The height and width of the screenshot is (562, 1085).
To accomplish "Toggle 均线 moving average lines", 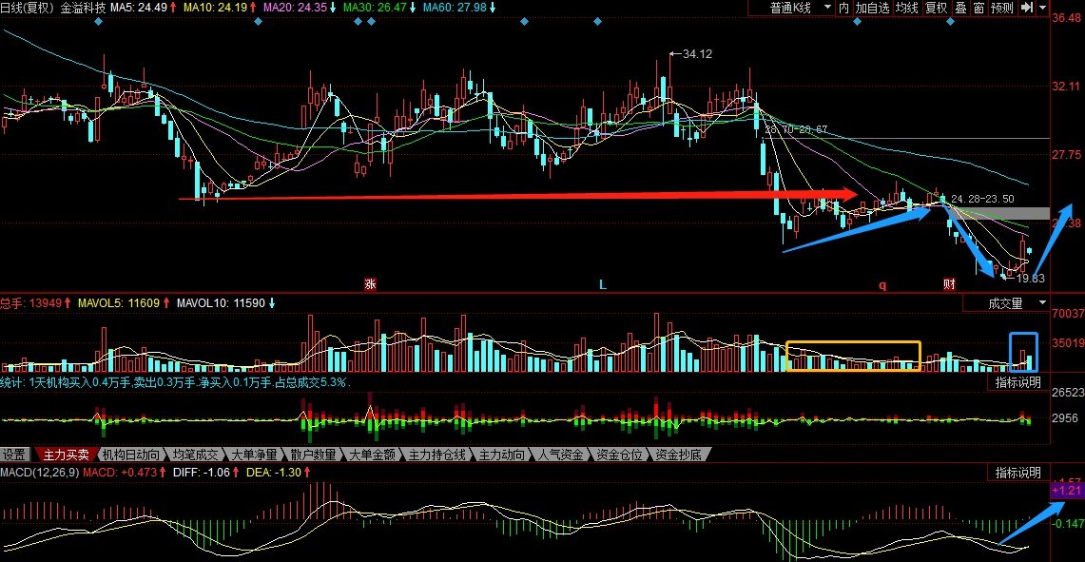I will tap(906, 9).
